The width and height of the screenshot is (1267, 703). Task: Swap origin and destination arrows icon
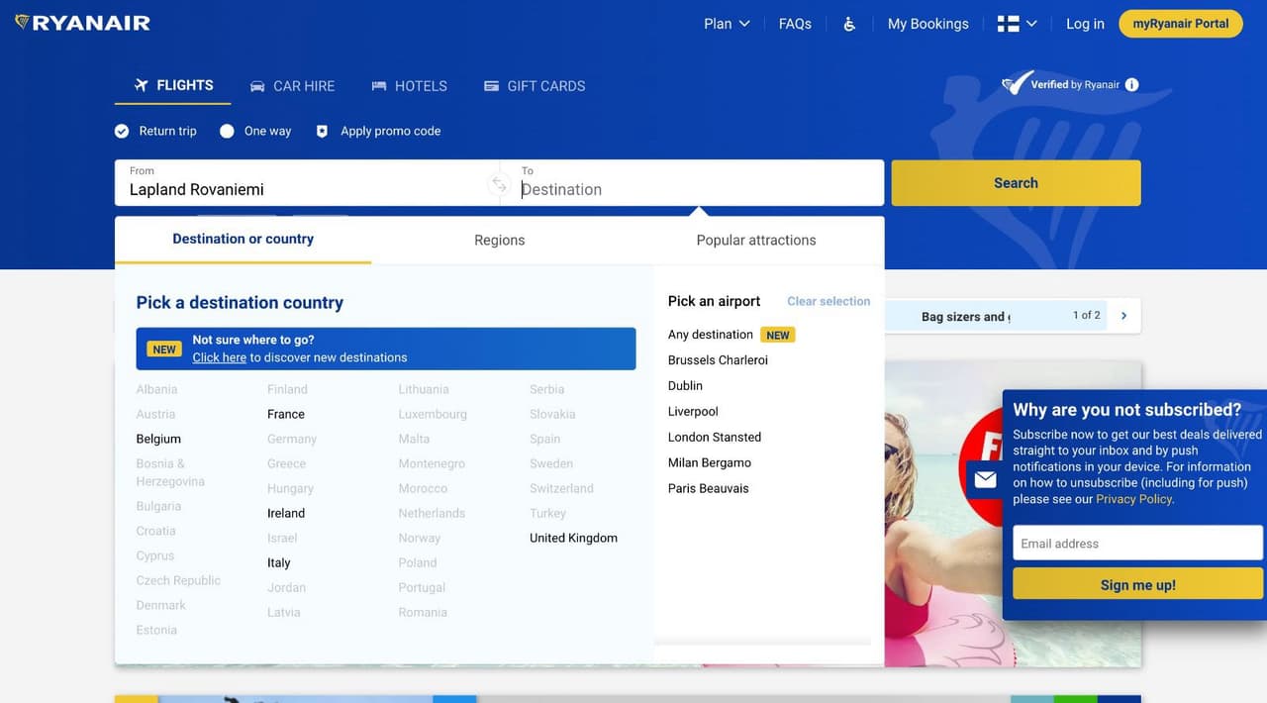pos(499,184)
